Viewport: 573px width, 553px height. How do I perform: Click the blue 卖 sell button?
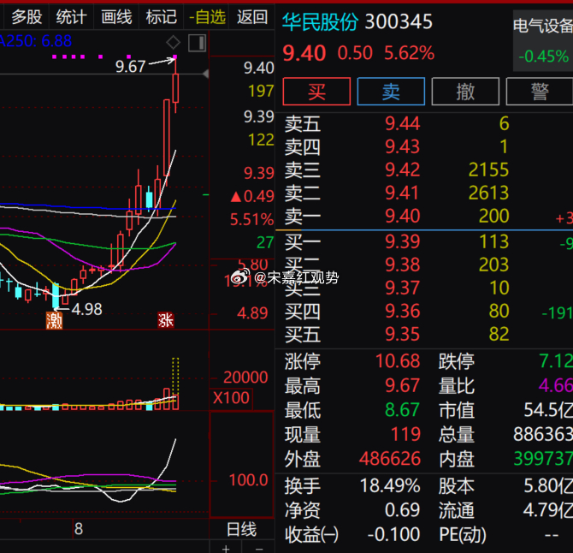click(x=391, y=91)
